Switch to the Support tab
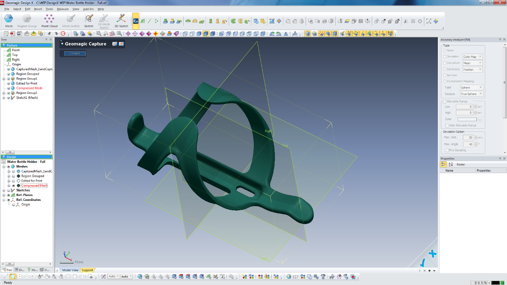Screen dimensions: 507x285 click(87, 270)
